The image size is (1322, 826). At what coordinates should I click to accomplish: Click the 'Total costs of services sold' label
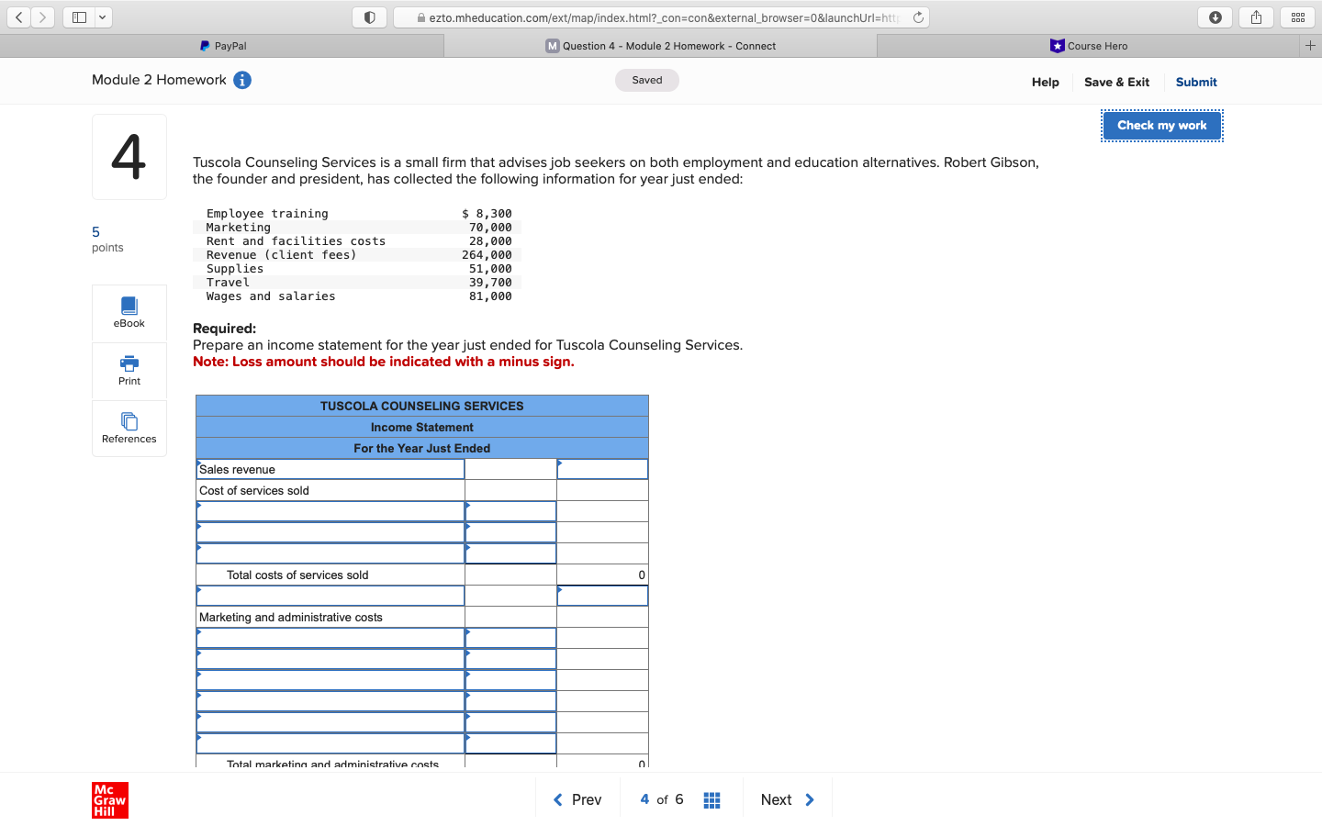point(297,575)
